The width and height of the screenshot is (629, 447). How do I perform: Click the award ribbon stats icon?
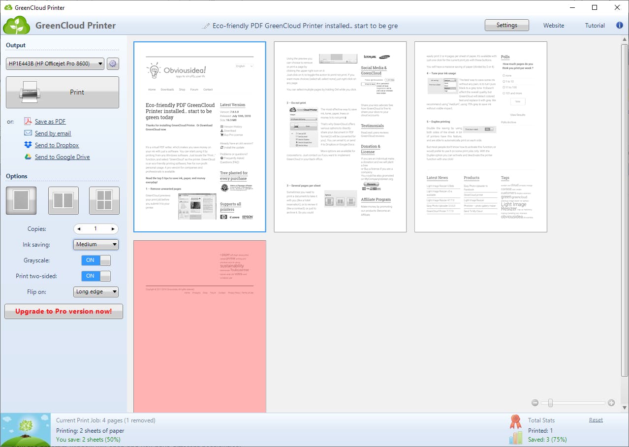click(x=515, y=421)
